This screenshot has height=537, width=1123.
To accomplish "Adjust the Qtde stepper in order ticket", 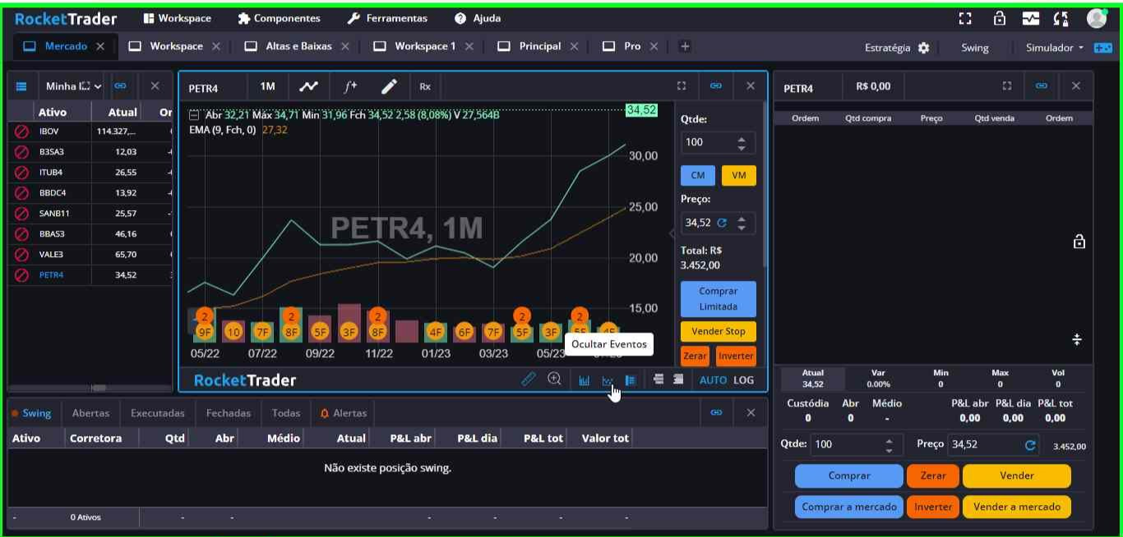I will click(889, 445).
